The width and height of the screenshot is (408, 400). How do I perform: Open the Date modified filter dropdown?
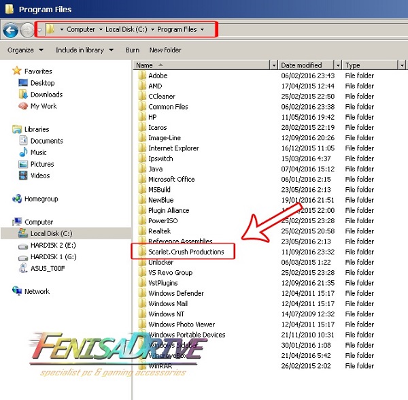pos(338,65)
